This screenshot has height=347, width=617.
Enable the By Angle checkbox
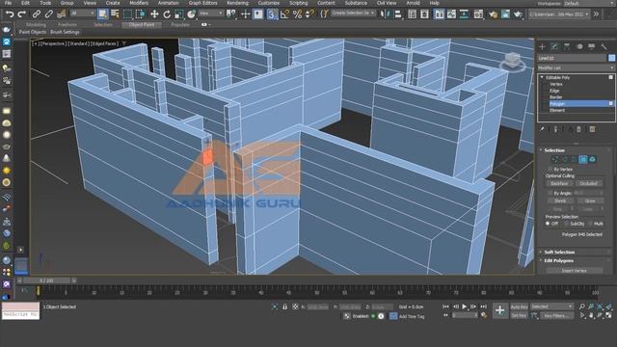point(550,193)
